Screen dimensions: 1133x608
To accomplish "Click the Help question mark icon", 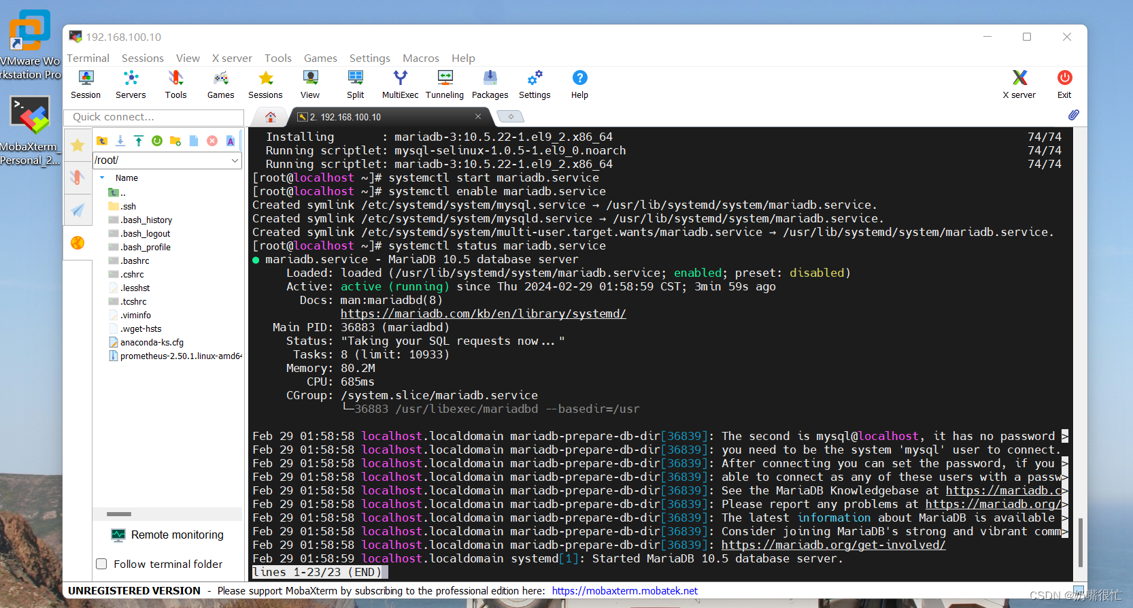I will pyautogui.click(x=579, y=84).
